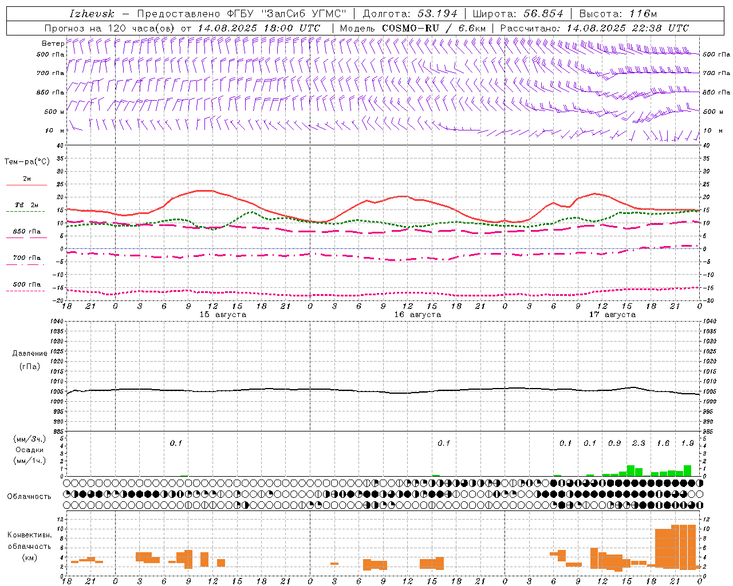Viewport: 733px width, 586px height.
Task: Click the 'Td 2м' dew point legend entry
Action: [27, 205]
